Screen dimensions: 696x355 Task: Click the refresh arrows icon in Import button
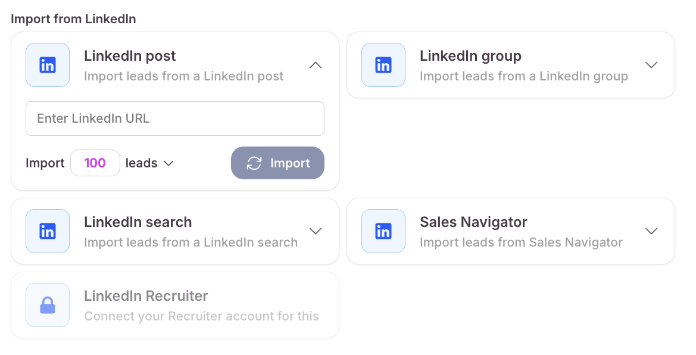coord(254,163)
